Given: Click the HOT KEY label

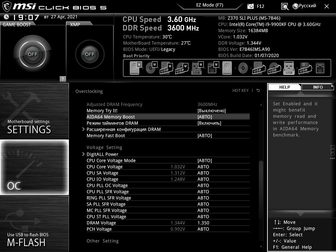Looking at the screenshot, I should coord(241,91).
